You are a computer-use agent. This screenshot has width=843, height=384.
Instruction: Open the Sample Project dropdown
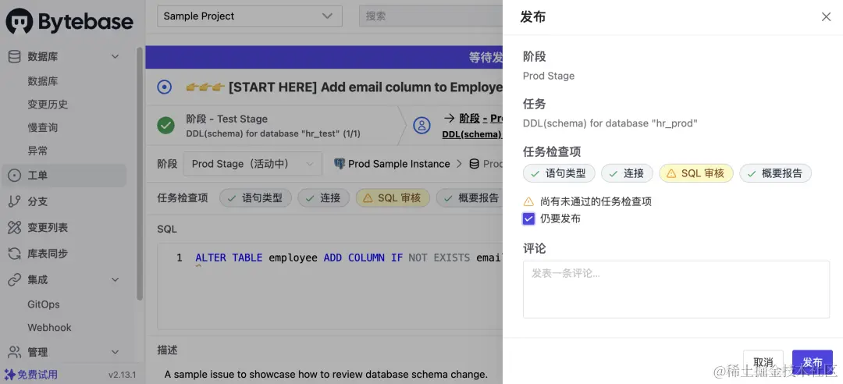coord(250,16)
